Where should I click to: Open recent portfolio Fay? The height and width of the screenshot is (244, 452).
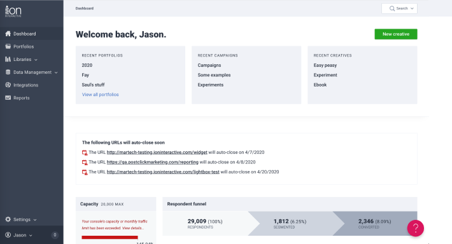85,75
